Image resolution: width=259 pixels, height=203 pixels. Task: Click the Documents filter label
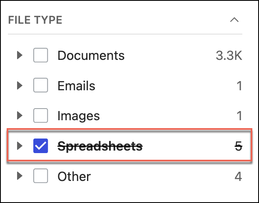[91, 55]
